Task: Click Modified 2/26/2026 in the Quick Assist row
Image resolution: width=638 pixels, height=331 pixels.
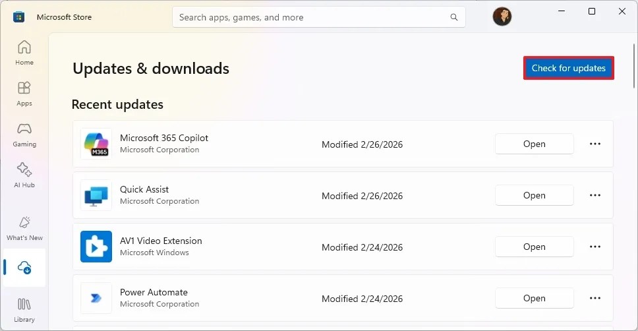Action: 362,196
